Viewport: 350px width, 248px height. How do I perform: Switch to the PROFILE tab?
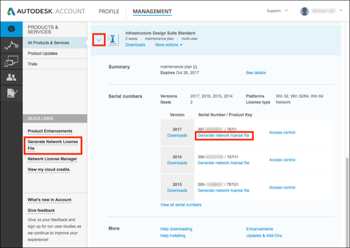click(109, 11)
